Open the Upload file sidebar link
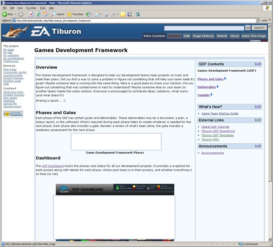 click(x=10, y=104)
